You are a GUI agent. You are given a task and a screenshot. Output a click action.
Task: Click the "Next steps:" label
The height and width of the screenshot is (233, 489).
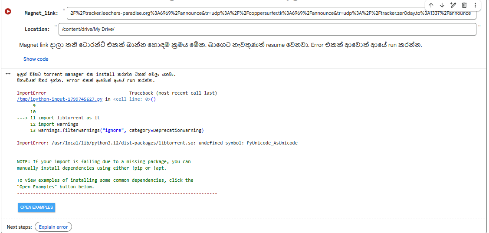tap(20, 227)
